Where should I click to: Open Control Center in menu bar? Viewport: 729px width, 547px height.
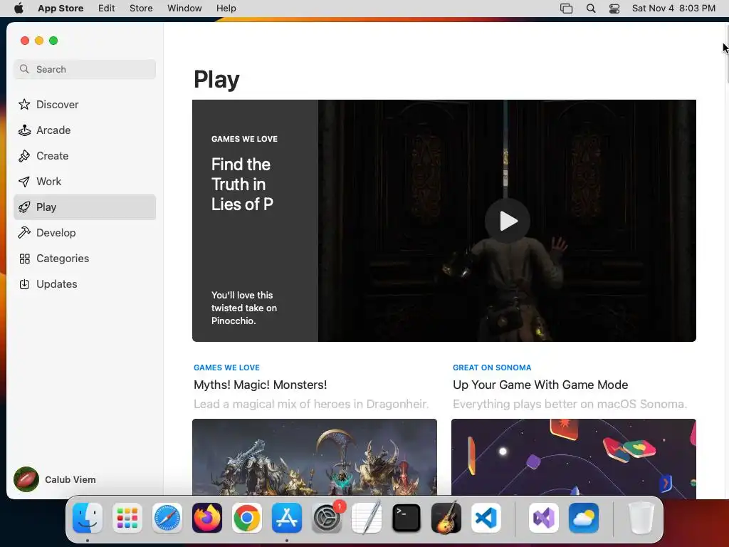[x=614, y=9]
